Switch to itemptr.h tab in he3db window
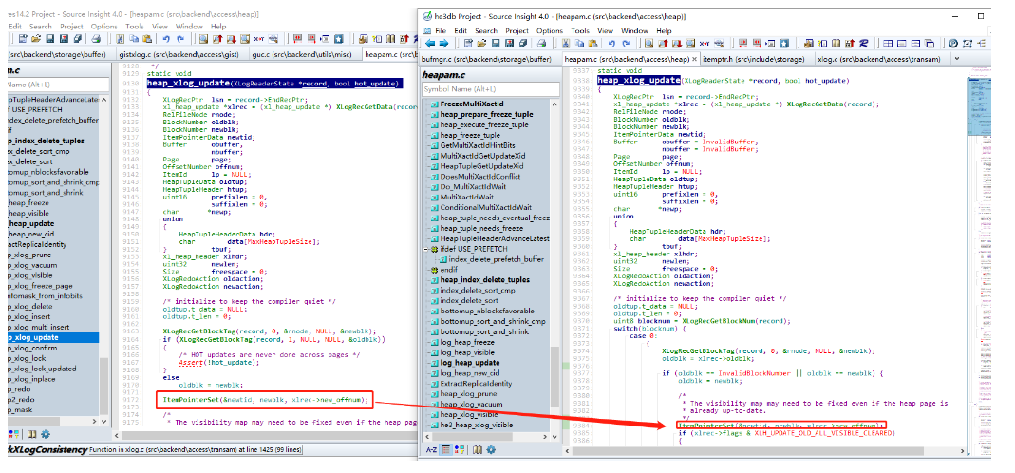 coord(755,59)
